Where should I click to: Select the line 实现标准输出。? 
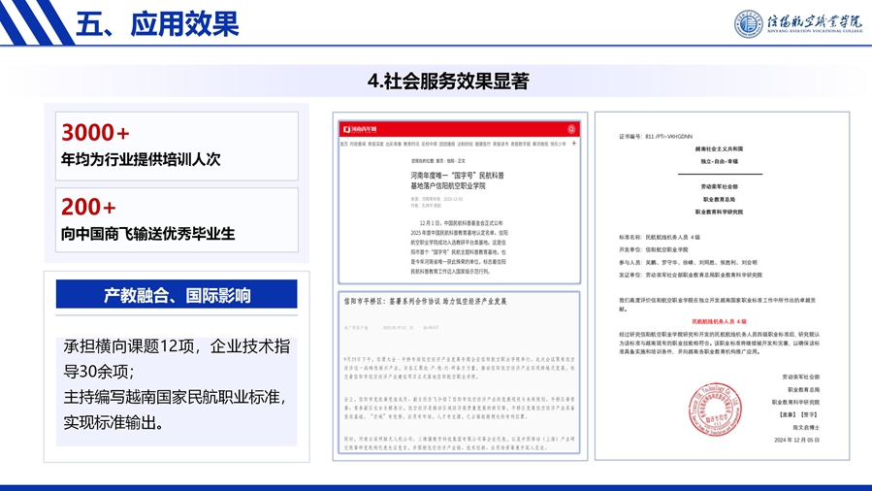pos(113,423)
